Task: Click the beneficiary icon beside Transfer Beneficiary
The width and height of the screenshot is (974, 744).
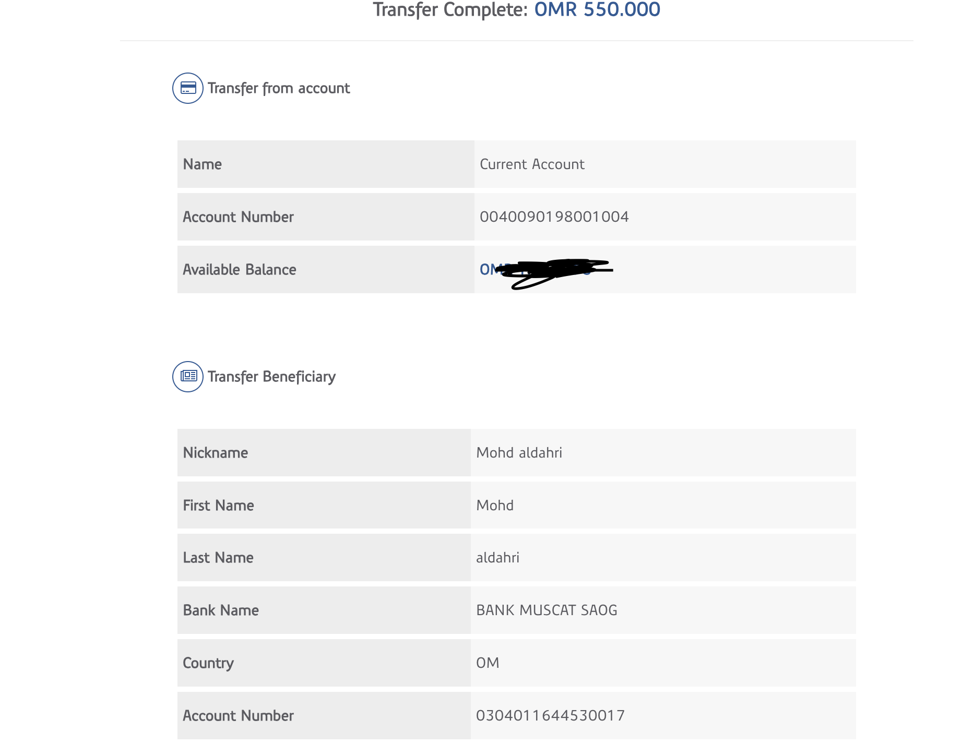Action: pos(188,376)
